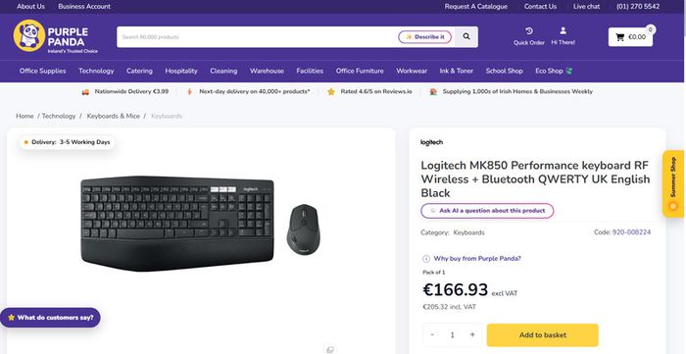Image resolution: width=686 pixels, height=354 pixels.
Task: Add the keyboard to basket
Action: (x=543, y=335)
